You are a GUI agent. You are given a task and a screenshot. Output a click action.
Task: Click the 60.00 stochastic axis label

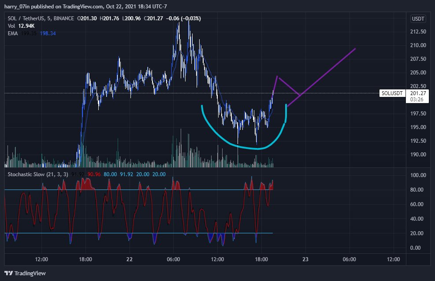point(416,204)
